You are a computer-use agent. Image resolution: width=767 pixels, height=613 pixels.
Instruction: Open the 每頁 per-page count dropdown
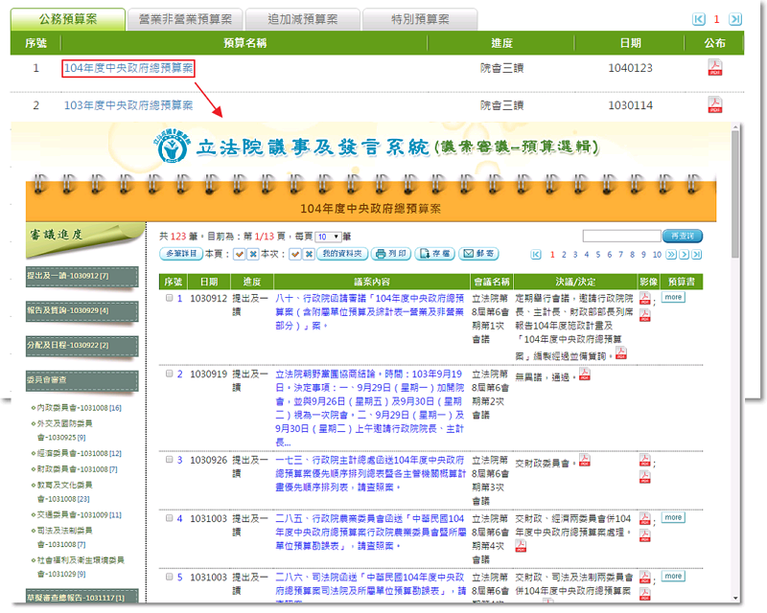coord(328,237)
